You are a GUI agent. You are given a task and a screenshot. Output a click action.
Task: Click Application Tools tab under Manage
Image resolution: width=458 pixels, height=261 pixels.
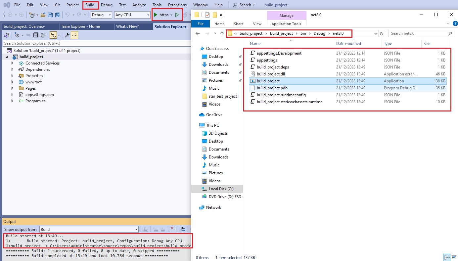(x=286, y=24)
